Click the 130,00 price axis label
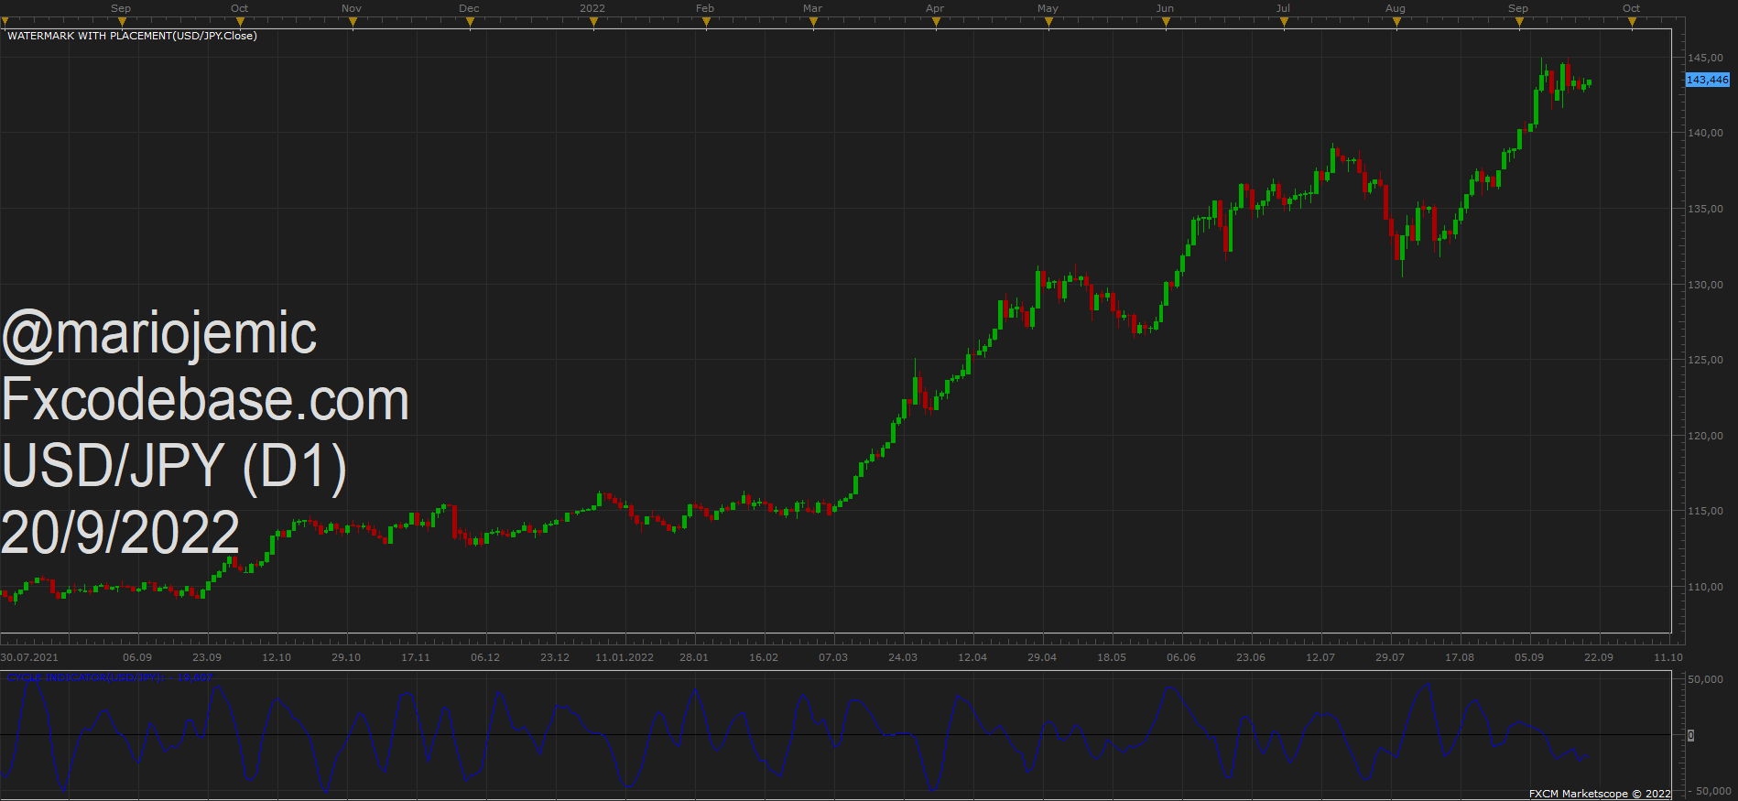The image size is (1738, 801). coord(1705,285)
